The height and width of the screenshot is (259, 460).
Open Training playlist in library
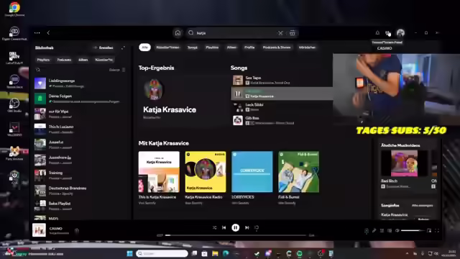80,175
